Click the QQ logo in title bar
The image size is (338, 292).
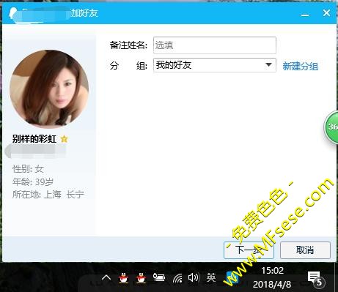(12, 13)
